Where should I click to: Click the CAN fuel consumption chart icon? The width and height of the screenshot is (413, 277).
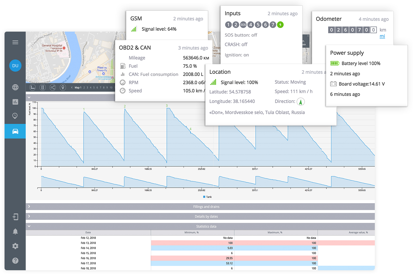123,74
